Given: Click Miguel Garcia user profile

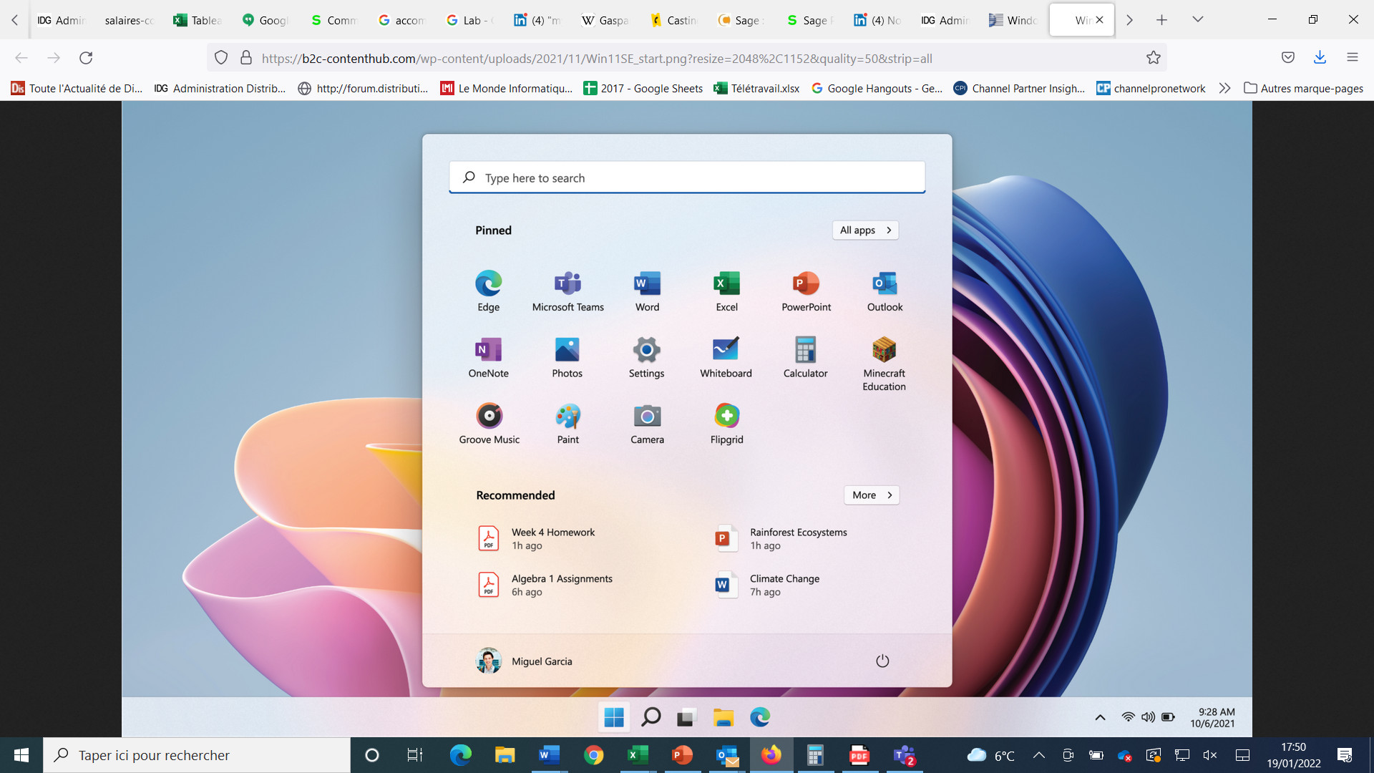Looking at the screenshot, I should (524, 661).
